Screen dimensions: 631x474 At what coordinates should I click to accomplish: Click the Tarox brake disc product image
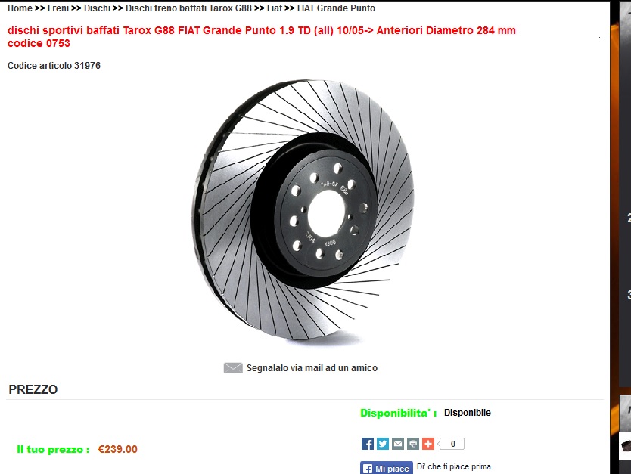pos(303,209)
